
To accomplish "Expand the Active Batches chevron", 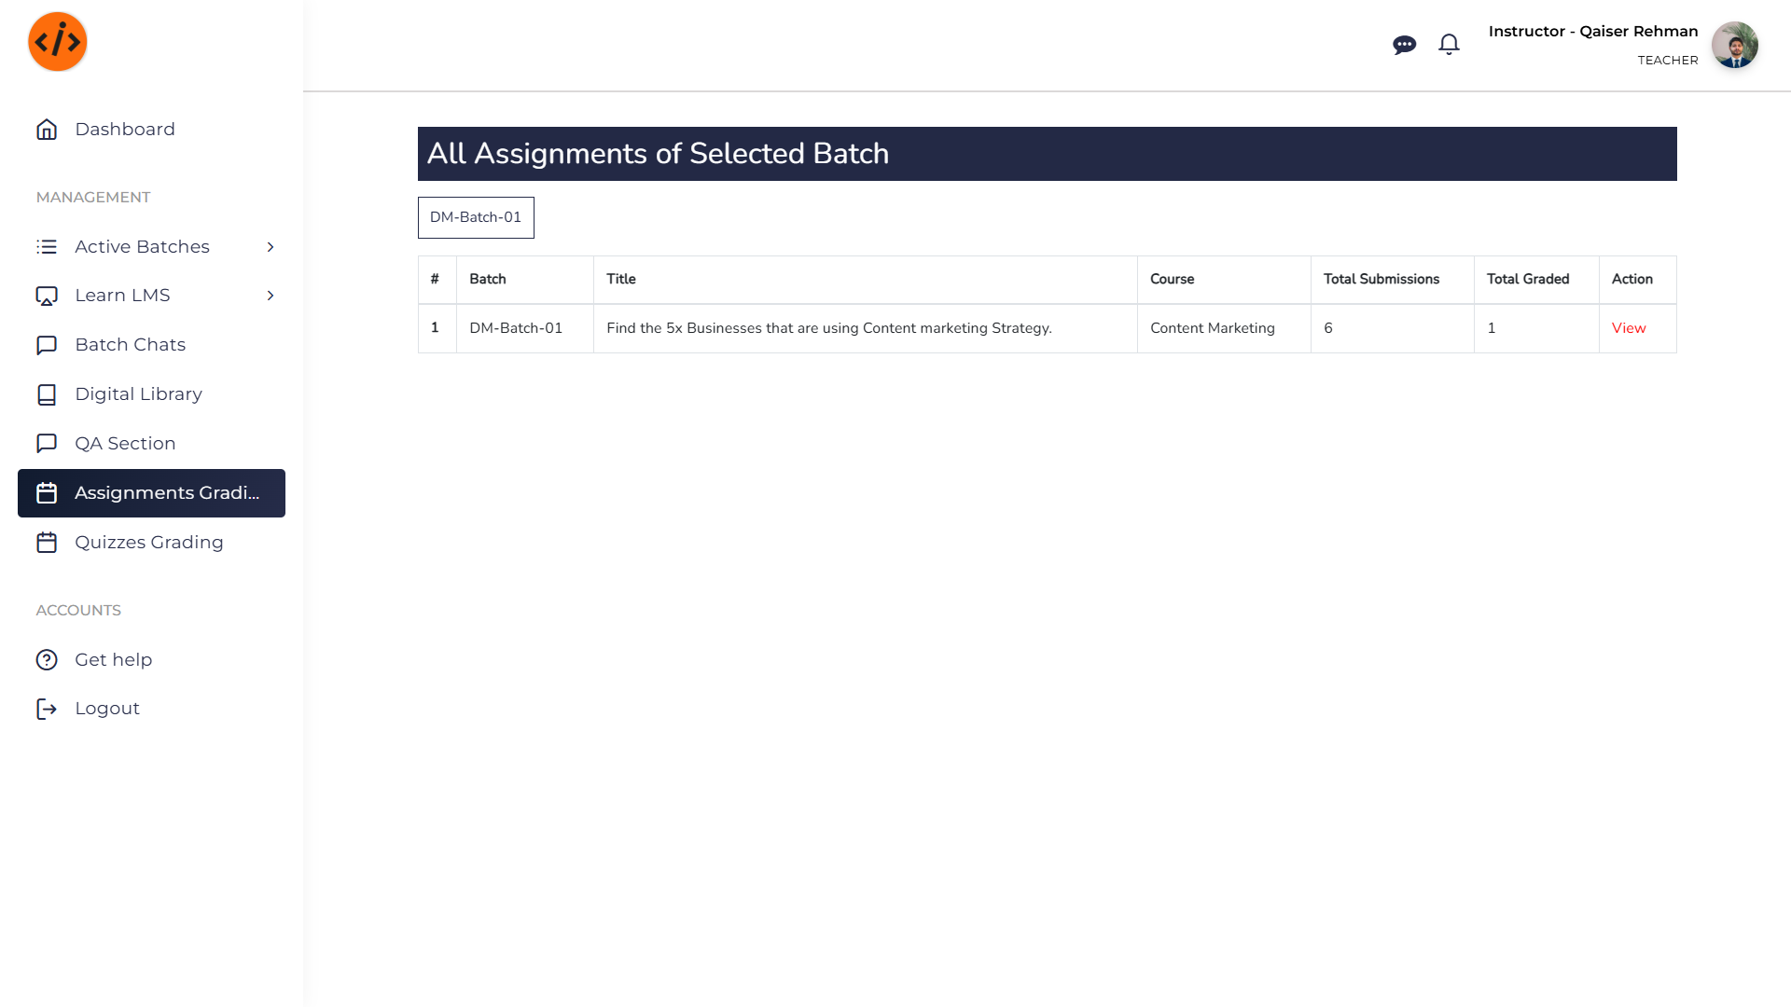I will [x=271, y=247].
